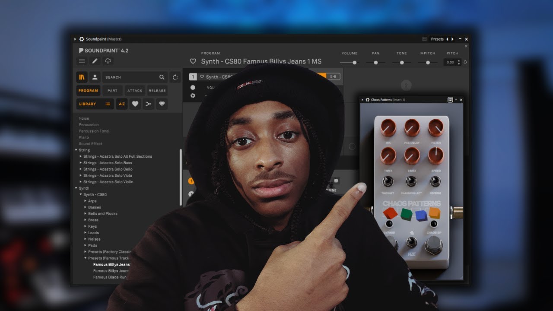Click the cloud download icon
Screen dimensions: 553x311
108,61
